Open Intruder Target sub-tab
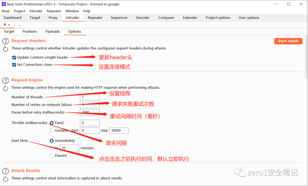Image resolution: width=308 pixels, height=186 pixels. 9,32
